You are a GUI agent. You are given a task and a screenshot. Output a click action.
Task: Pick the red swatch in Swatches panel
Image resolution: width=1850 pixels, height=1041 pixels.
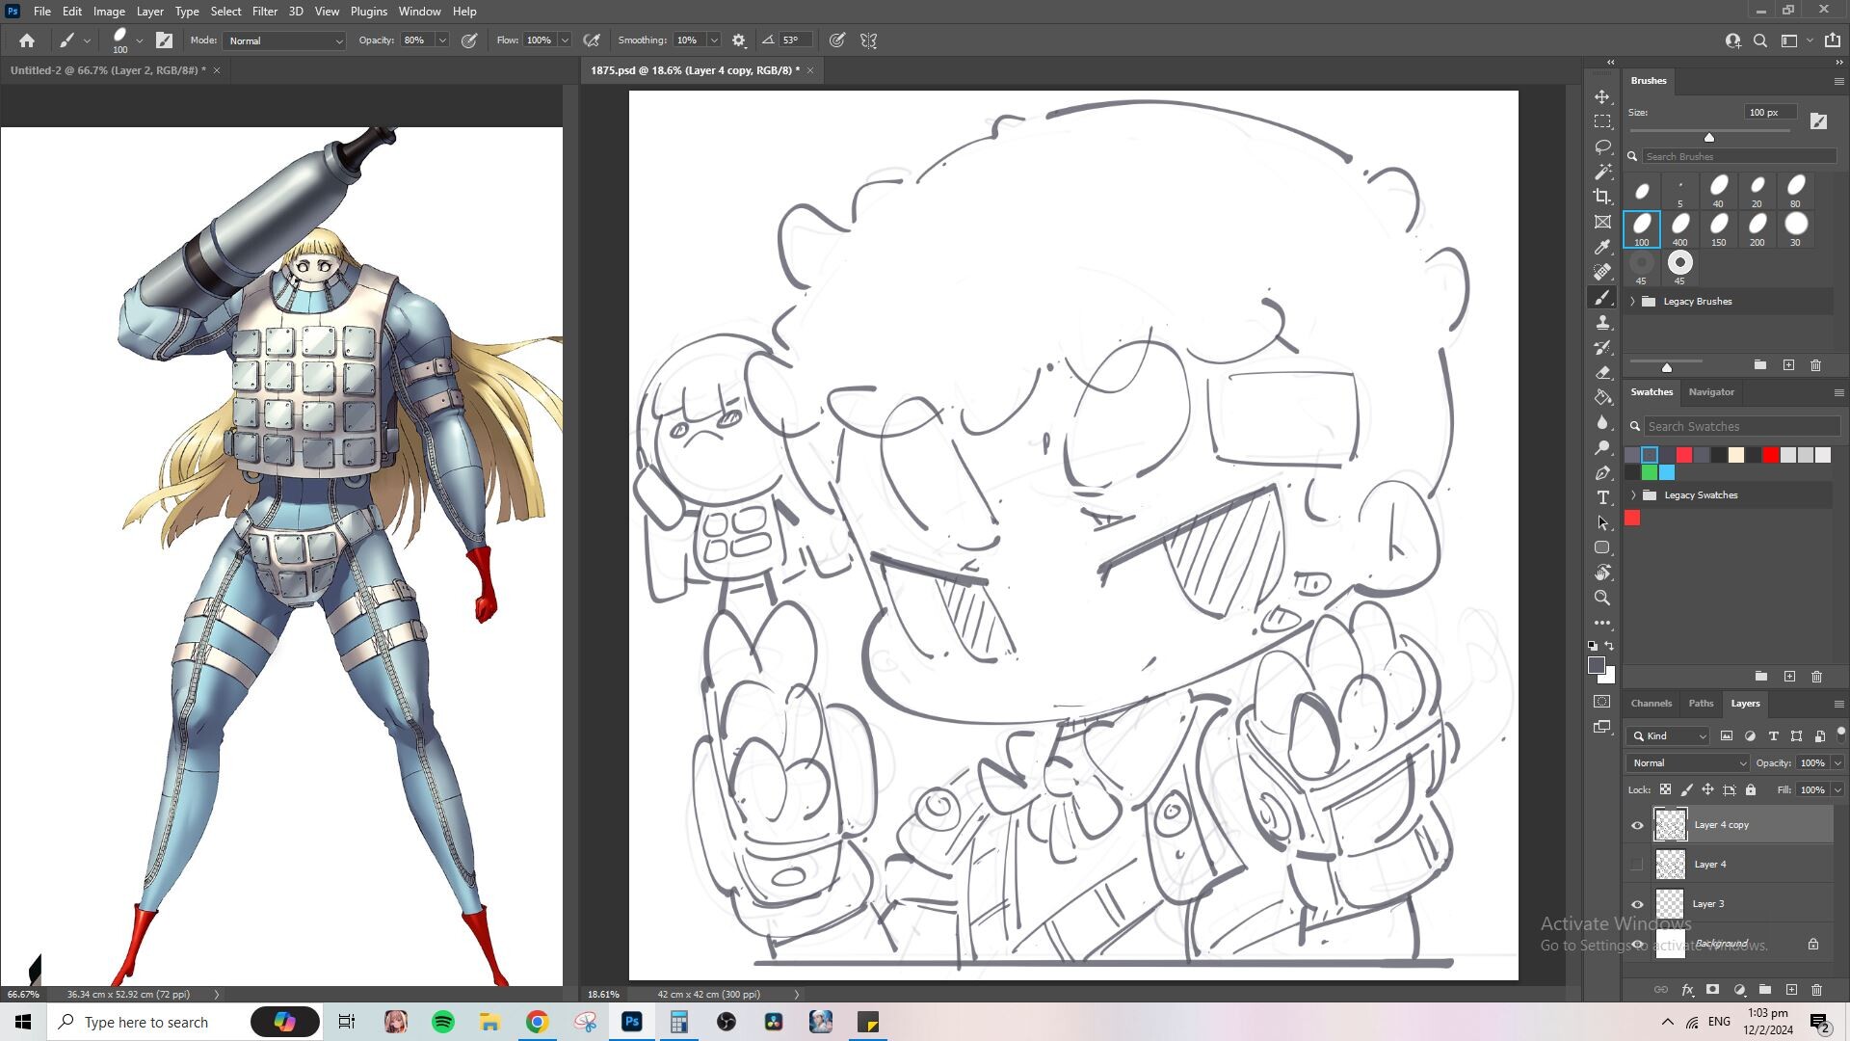point(1771,455)
